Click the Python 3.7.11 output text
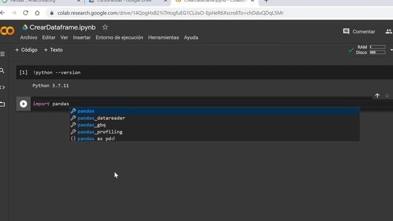 pos(50,86)
